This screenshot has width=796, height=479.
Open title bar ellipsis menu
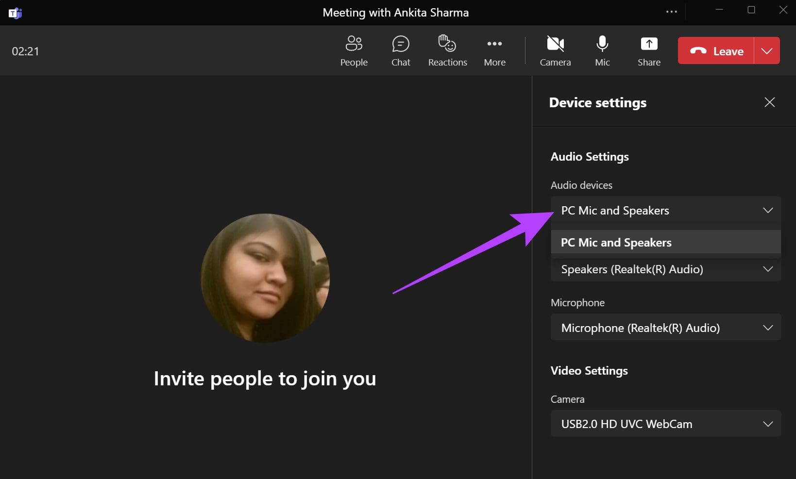(x=671, y=12)
